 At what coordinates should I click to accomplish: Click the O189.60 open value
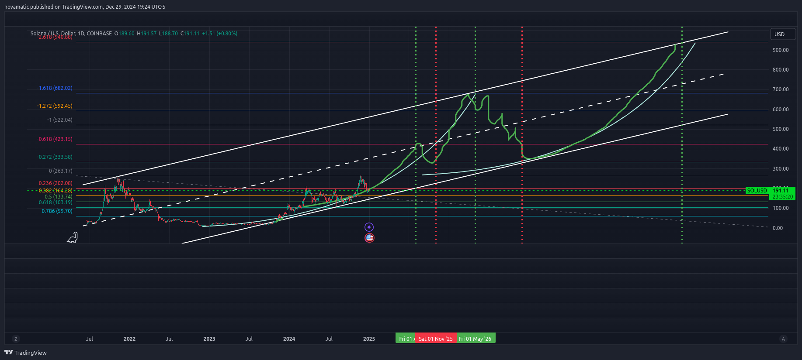125,34
